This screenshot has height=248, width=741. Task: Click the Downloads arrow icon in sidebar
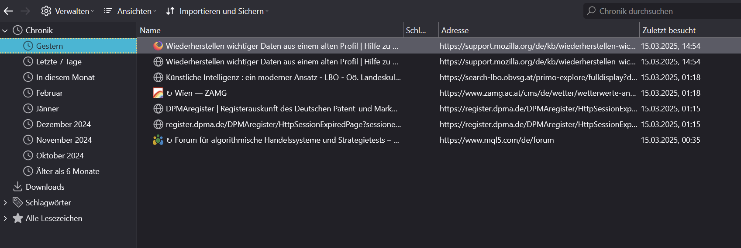pos(17,187)
